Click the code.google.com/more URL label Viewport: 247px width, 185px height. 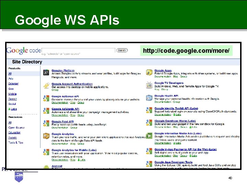pos(186,50)
